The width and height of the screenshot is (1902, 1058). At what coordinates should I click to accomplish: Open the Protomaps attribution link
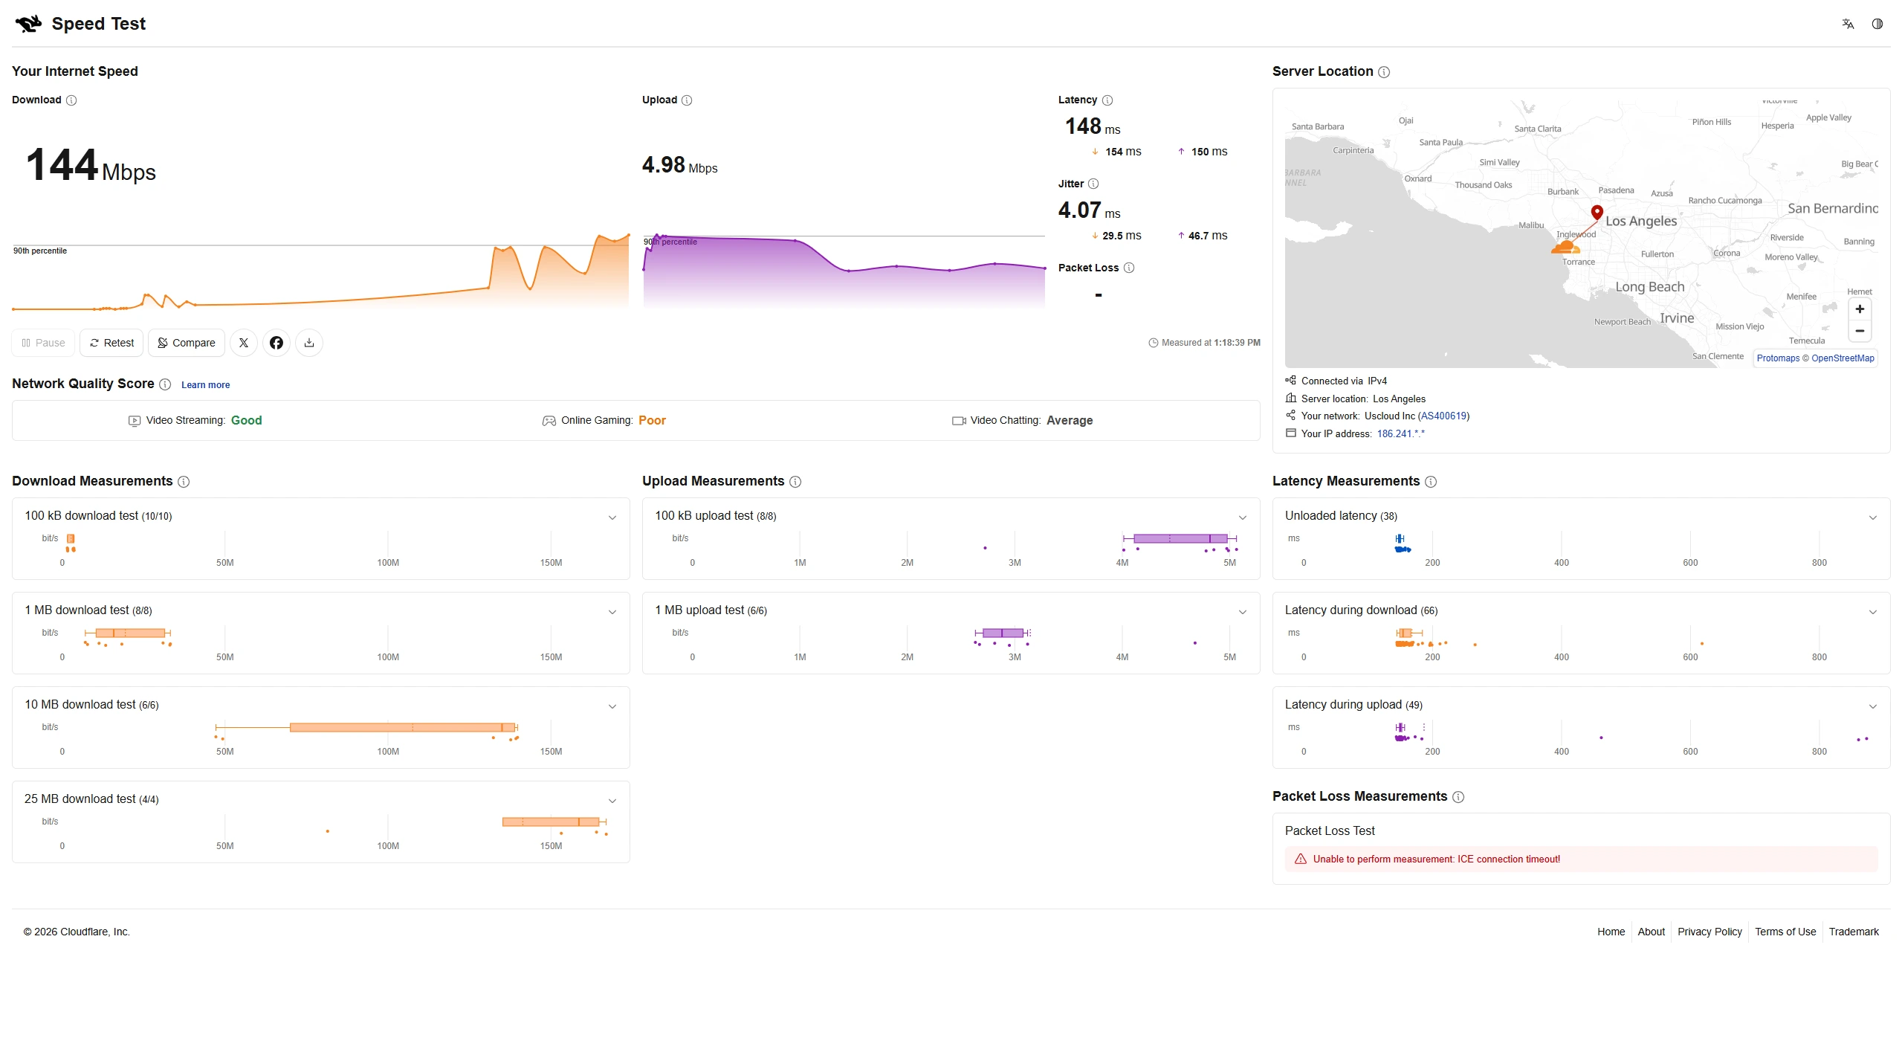tap(1778, 358)
